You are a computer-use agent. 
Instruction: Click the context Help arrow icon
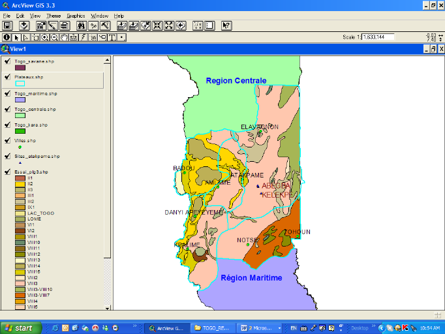[226, 25]
